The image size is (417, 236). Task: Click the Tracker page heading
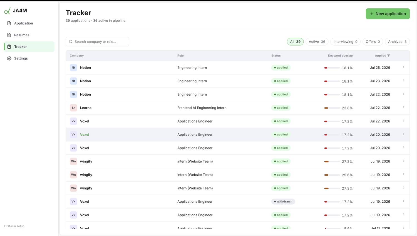click(78, 13)
